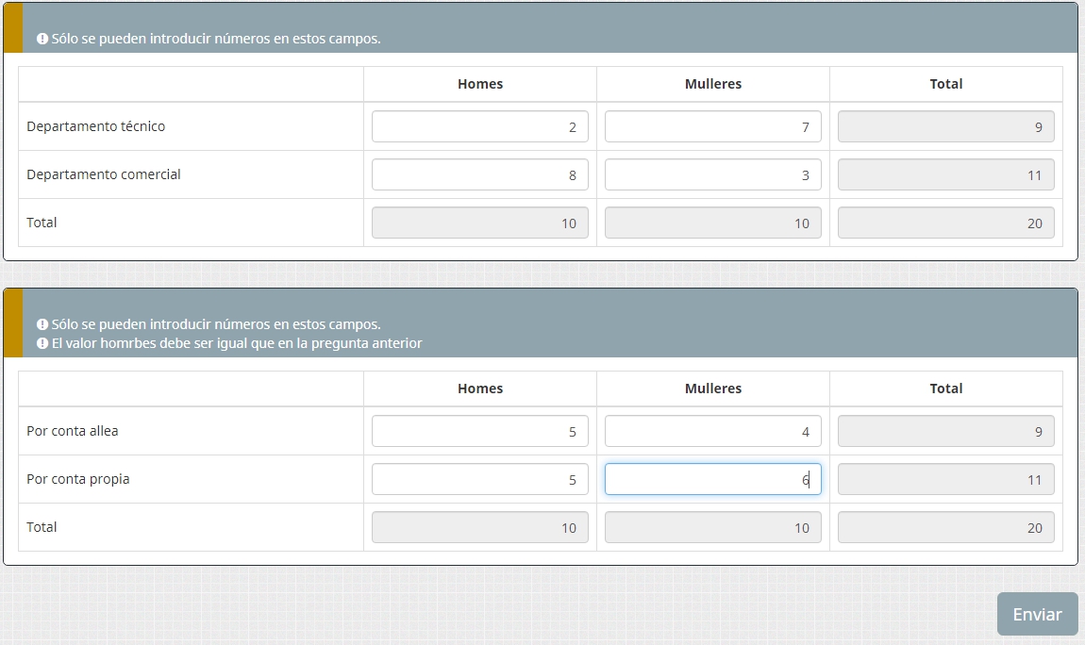Click Mulleres total field in first table

point(712,223)
